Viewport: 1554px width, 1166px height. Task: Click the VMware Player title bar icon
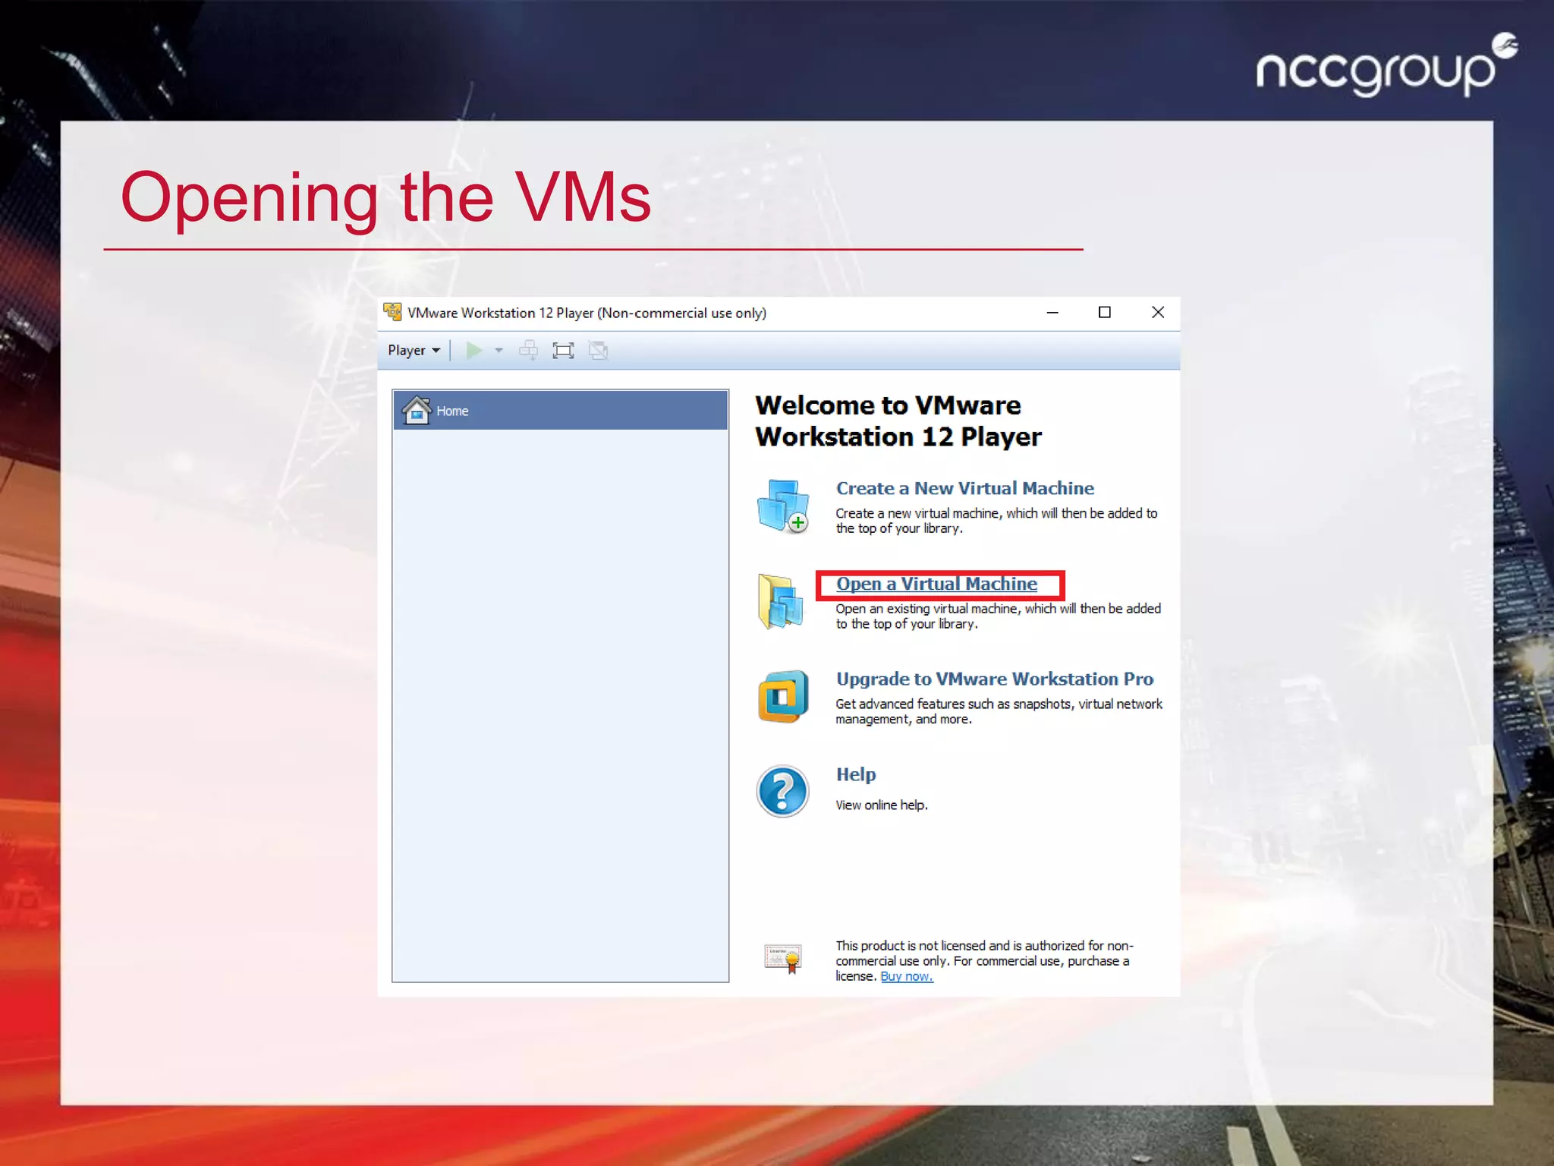392,312
